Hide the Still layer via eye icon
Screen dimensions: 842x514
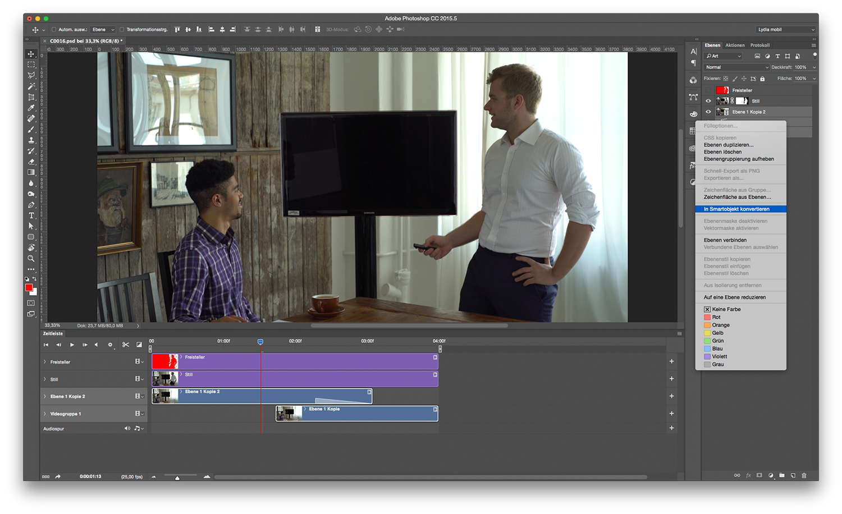coord(708,101)
